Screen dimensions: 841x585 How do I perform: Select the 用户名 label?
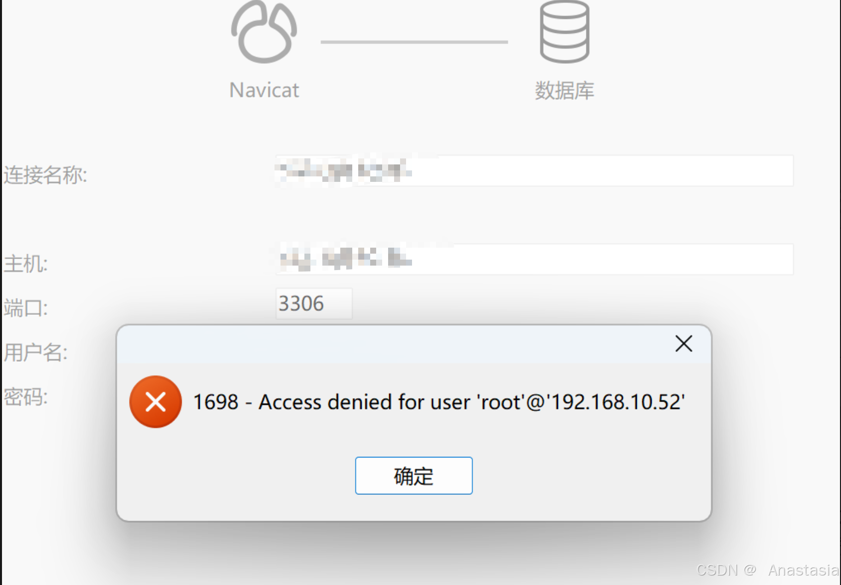tap(35, 352)
